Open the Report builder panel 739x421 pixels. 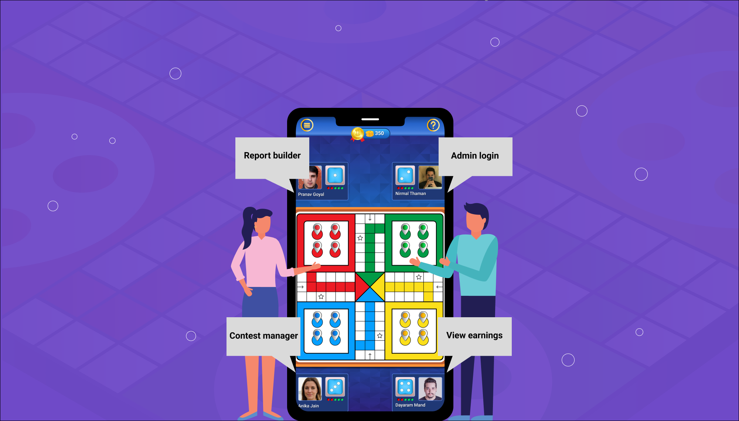[272, 155]
